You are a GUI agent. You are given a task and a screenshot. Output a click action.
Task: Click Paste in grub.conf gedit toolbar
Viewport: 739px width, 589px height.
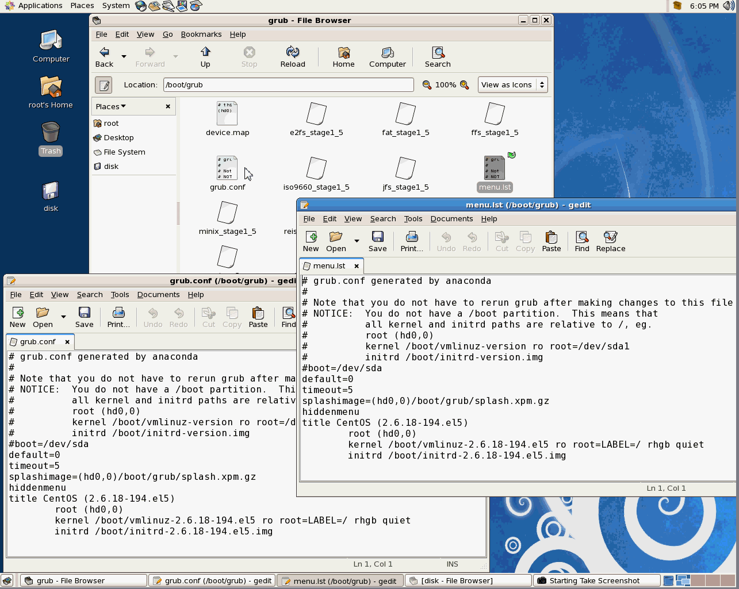coord(258,318)
